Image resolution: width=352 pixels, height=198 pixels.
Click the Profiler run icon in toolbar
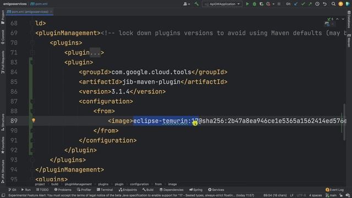(268, 4)
